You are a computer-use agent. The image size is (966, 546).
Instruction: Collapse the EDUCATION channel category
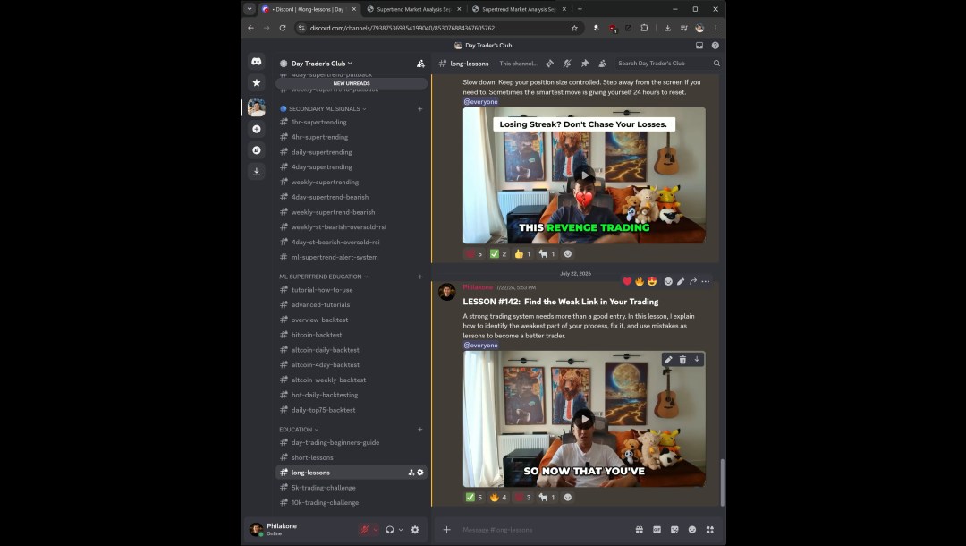pyautogui.click(x=299, y=430)
